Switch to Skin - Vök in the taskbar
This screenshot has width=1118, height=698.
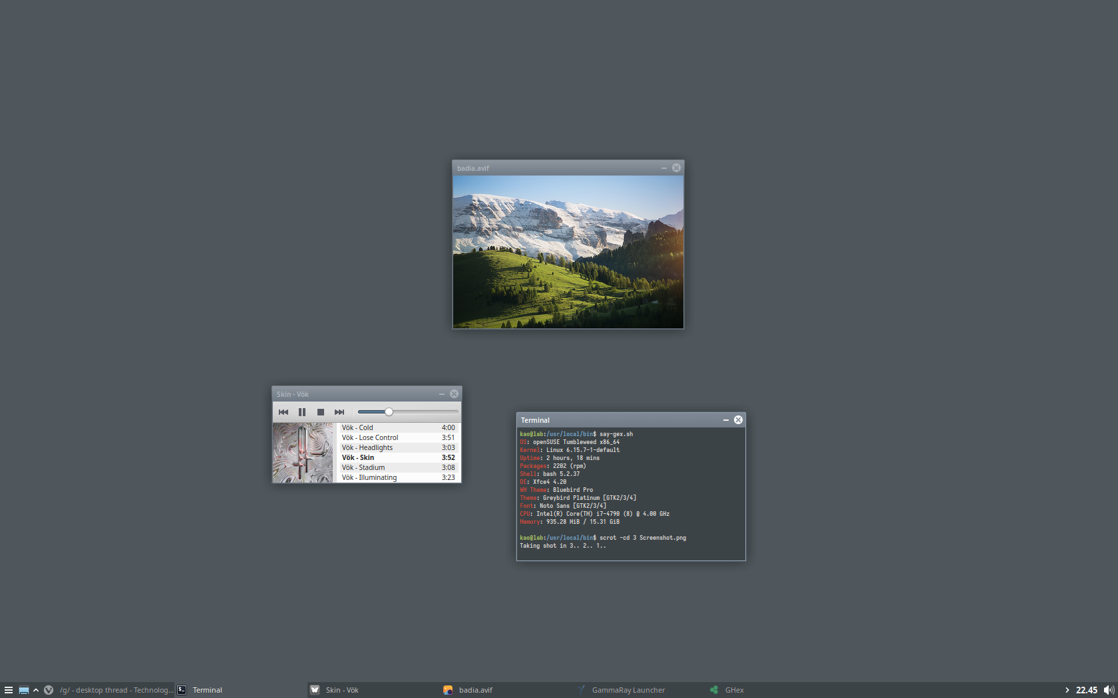tap(374, 690)
